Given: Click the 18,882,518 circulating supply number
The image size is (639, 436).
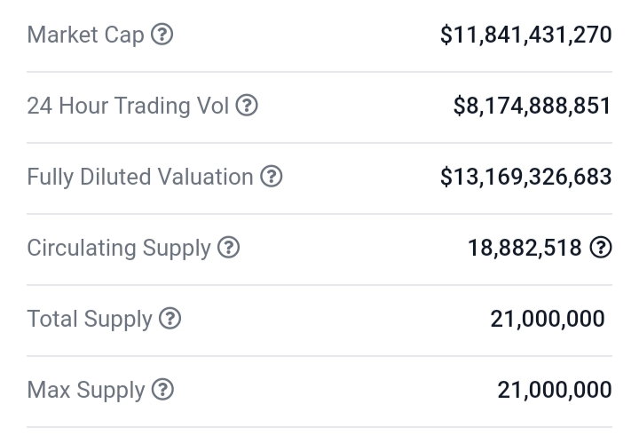Looking at the screenshot, I should click(525, 248).
